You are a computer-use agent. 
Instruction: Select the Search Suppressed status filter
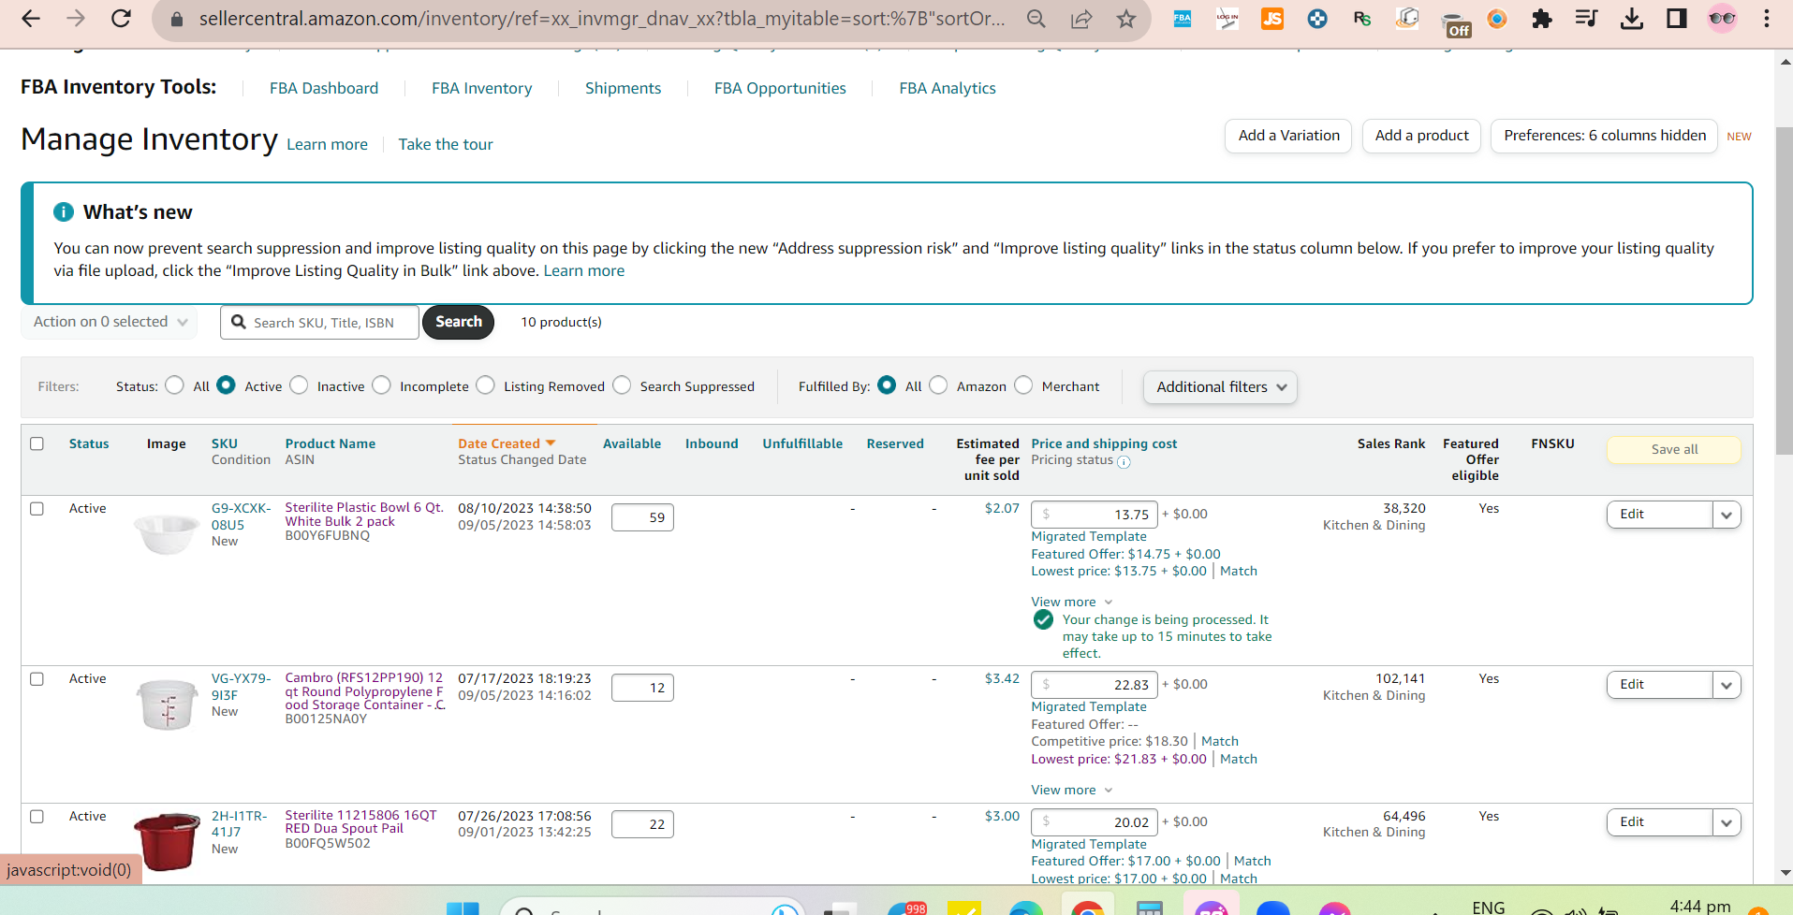click(x=622, y=385)
